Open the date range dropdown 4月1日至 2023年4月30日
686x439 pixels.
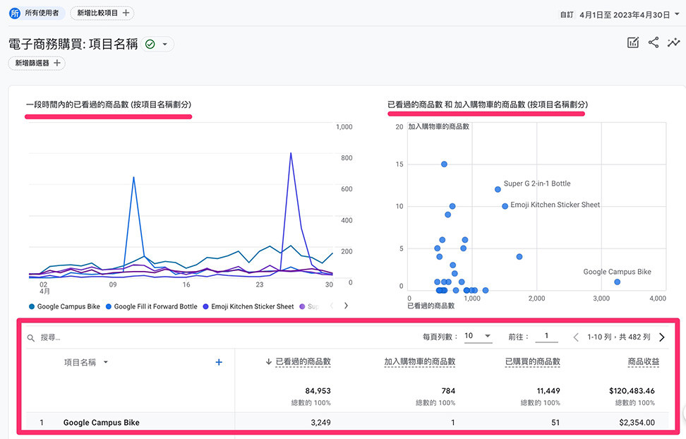coord(629,15)
